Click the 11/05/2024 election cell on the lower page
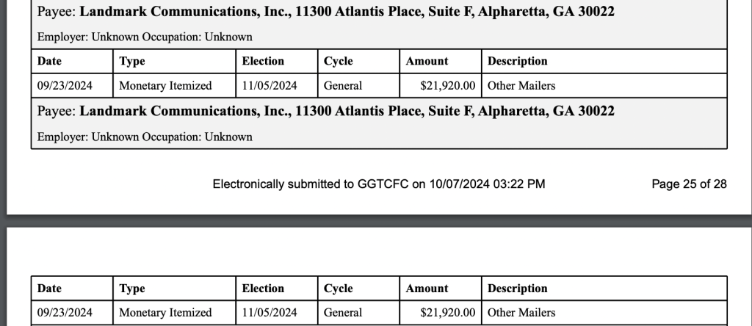 click(x=270, y=313)
